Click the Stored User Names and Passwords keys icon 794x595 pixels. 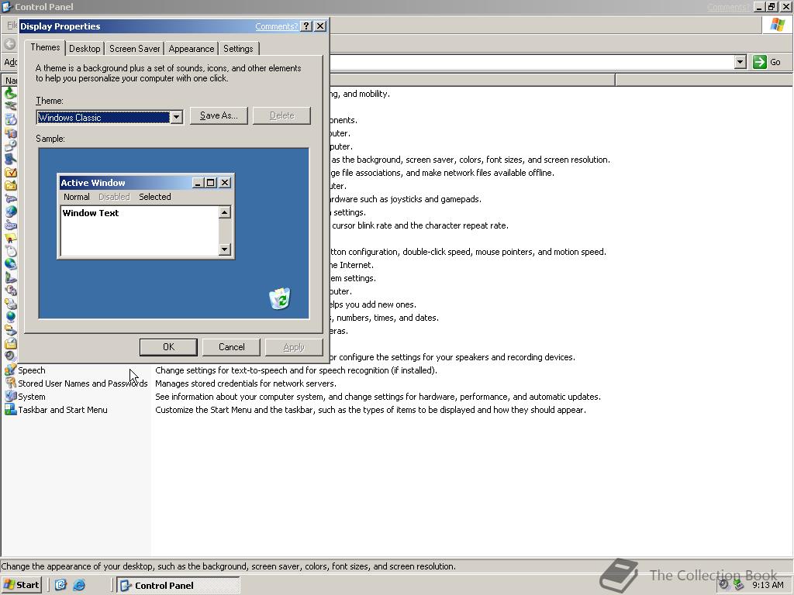tap(10, 383)
